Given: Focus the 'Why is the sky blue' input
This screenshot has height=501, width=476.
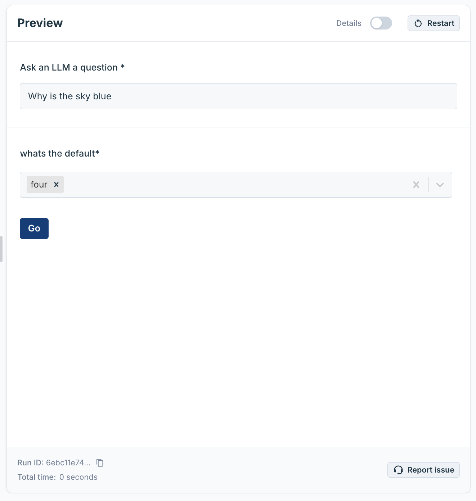Looking at the screenshot, I should (x=238, y=96).
